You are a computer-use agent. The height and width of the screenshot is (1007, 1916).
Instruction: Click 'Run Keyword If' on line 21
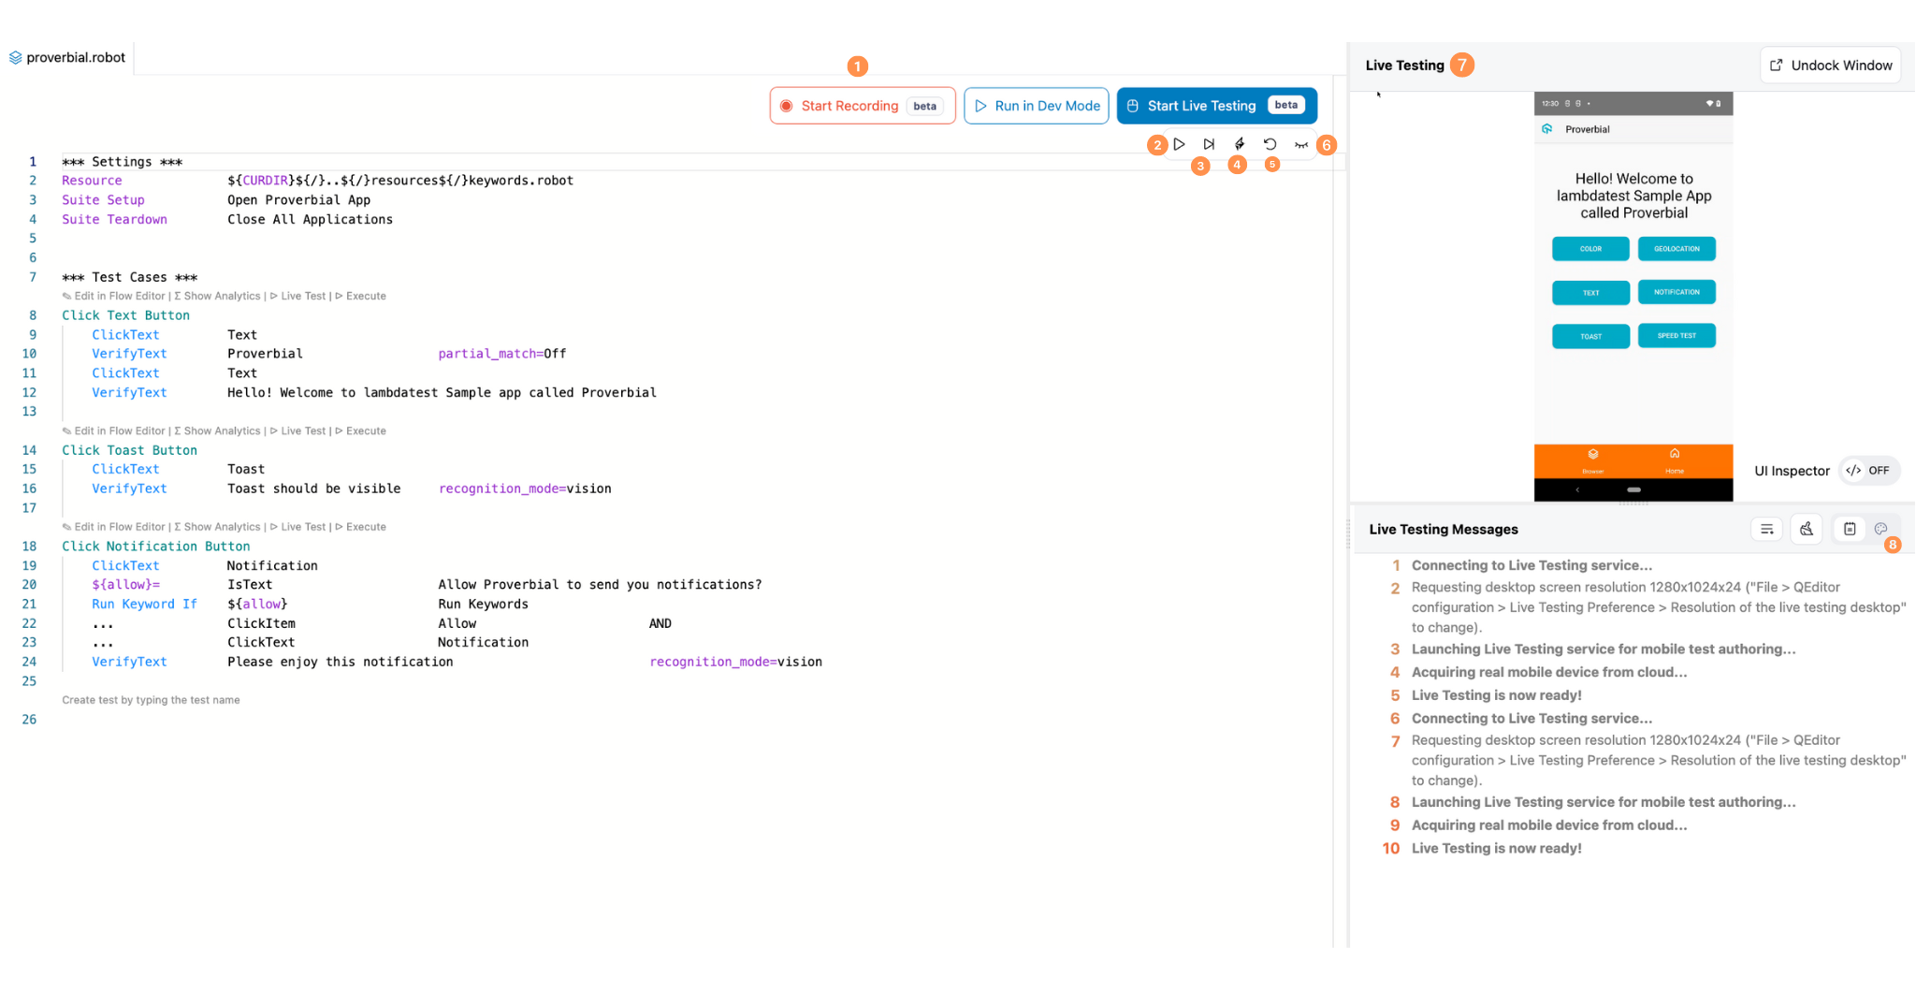pos(144,604)
